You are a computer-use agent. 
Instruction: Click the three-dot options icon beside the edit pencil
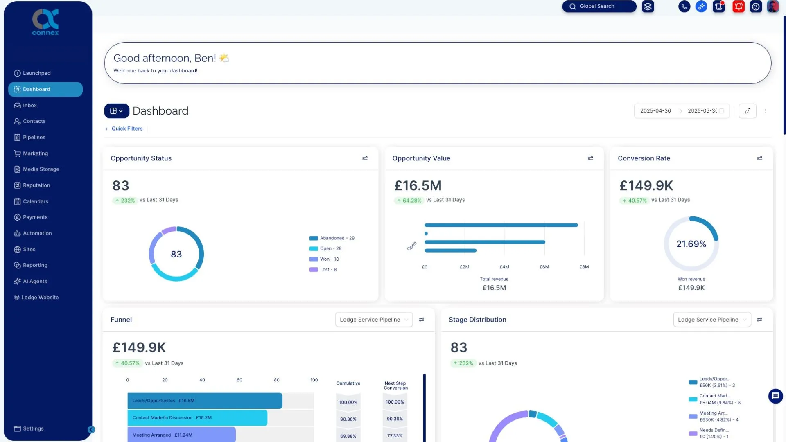(x=766, y=110)
